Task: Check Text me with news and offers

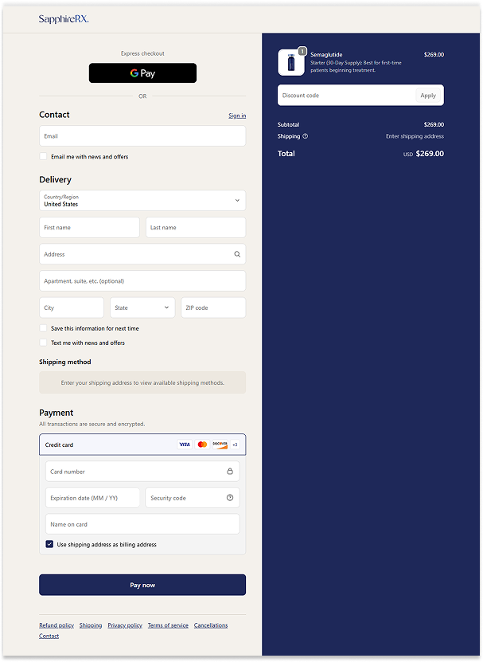Action: click(43, 343)
